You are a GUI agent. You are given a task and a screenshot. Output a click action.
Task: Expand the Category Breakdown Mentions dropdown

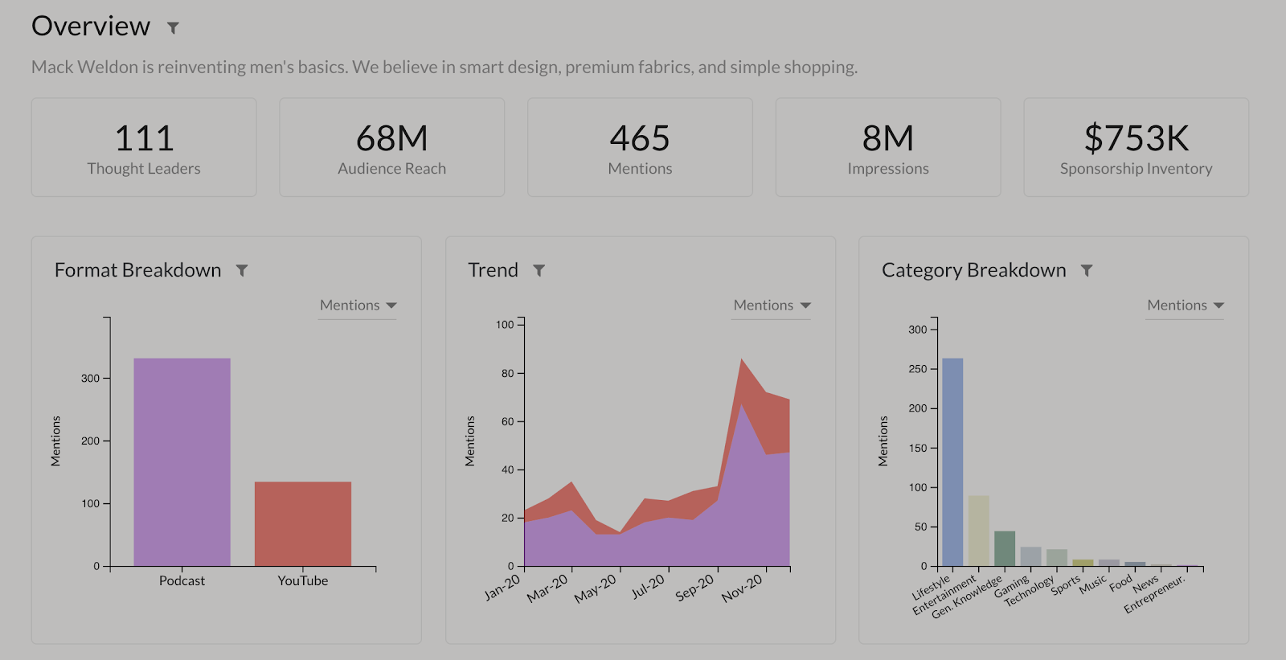[1185, 305]
